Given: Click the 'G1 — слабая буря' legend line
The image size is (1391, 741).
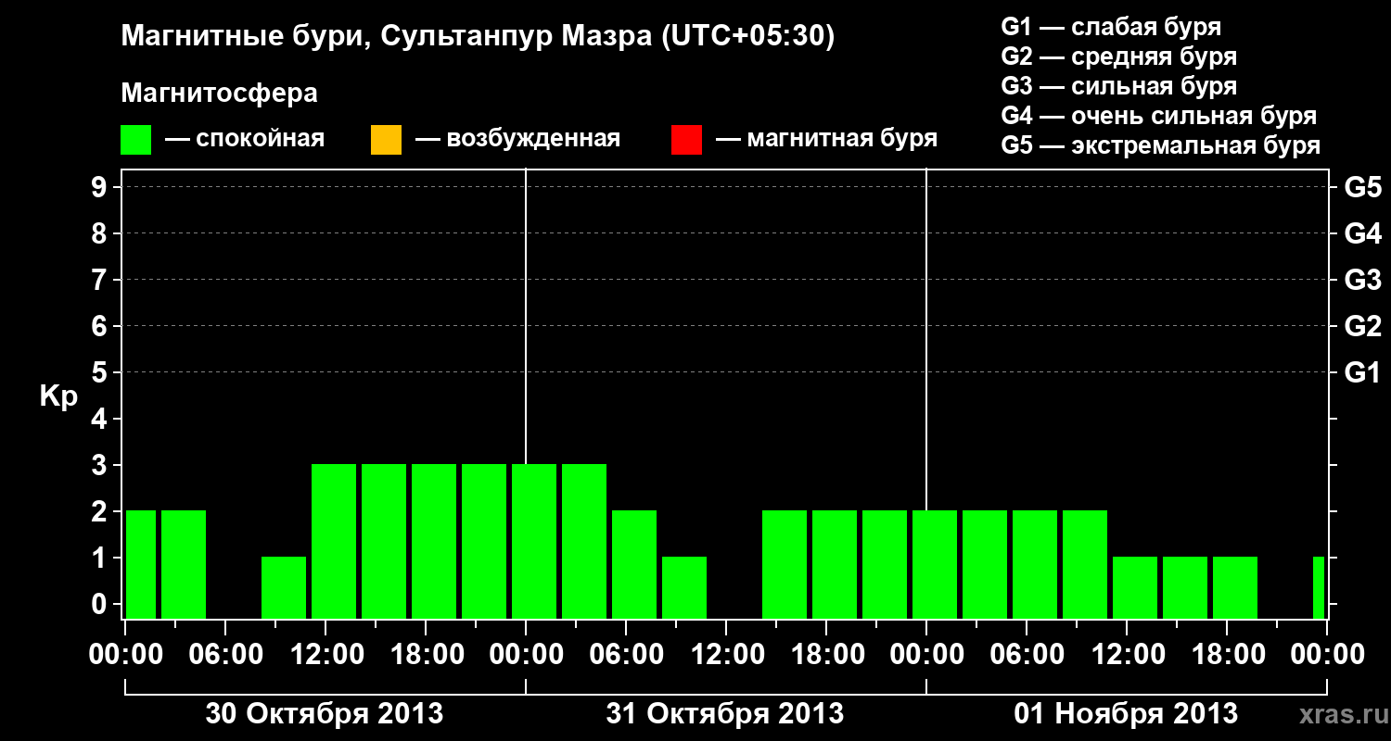Looking at the screenshot, I should coord(1111,27).
